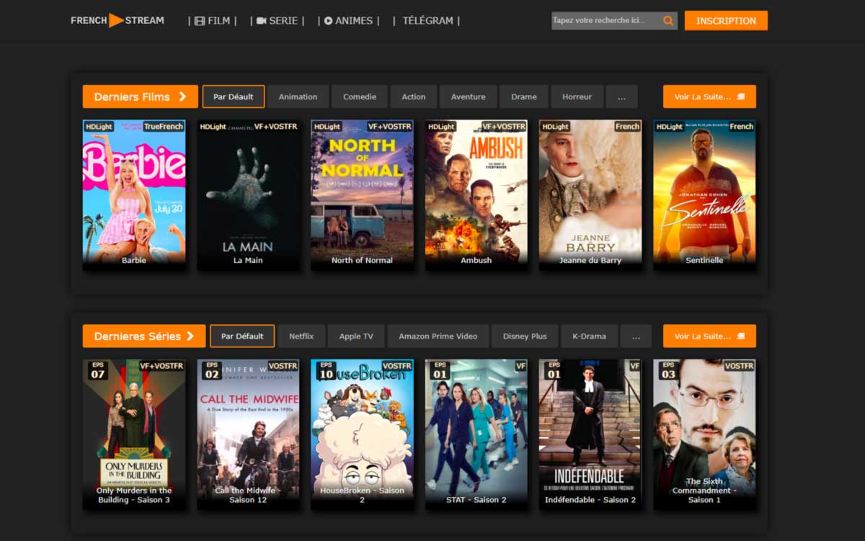Click Voir La Suite for films
865x541 pixels.
point(709,97)
